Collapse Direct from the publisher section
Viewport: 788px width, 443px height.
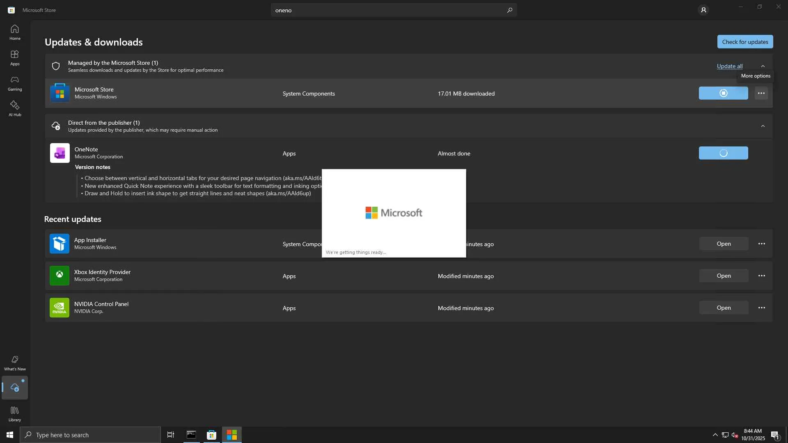click(x=763, y=126)
